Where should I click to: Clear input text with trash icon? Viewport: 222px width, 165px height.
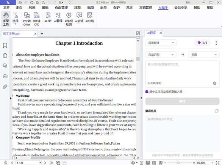click(215, 83)
